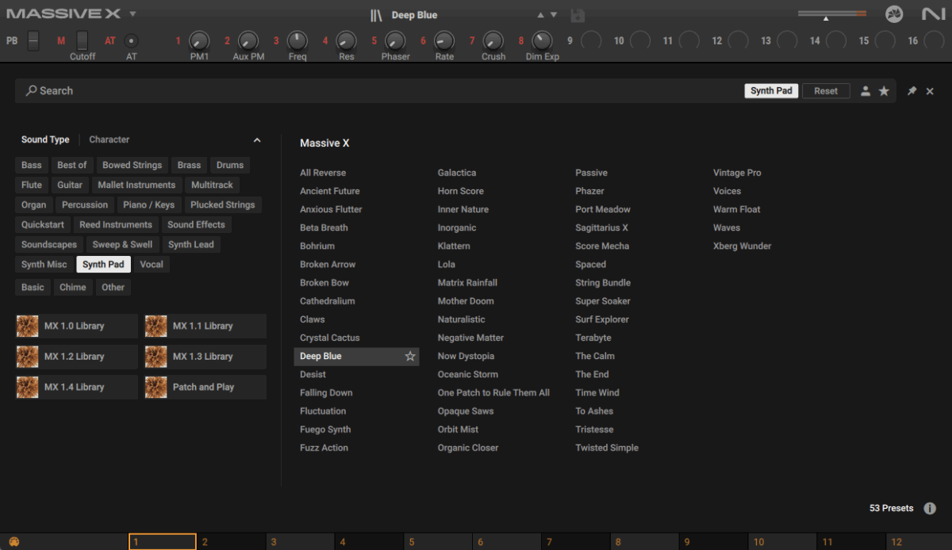
Task: Click the PB pitch bend slider
Action: [33, 40]
